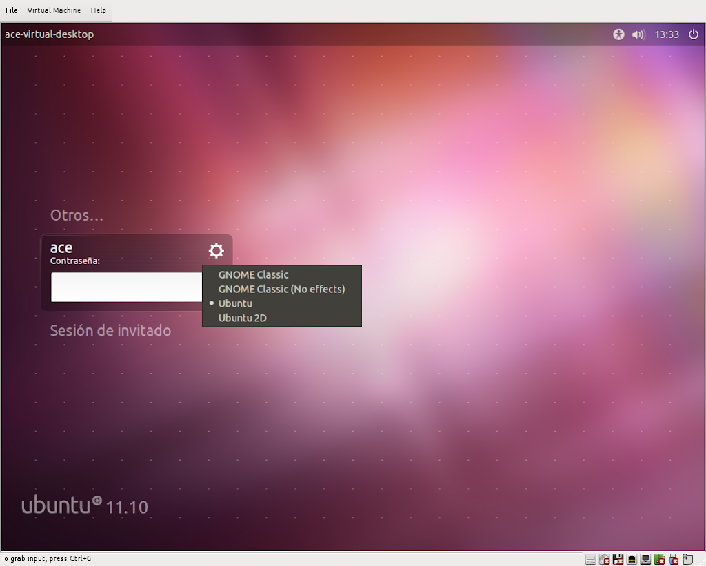Click the disconnected CD-ROM icon in the status bar

605,559
